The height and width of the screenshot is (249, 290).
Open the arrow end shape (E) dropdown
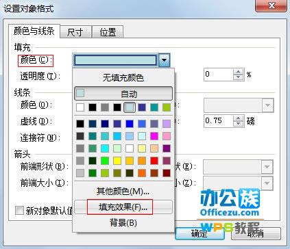click(x=267, y=166)
